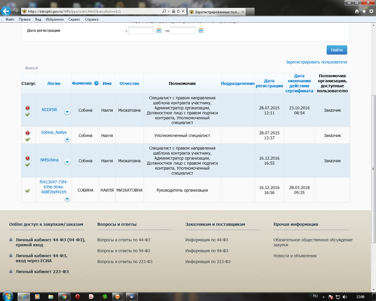Click browser back arrow button
376x301 pixels.
6,11
